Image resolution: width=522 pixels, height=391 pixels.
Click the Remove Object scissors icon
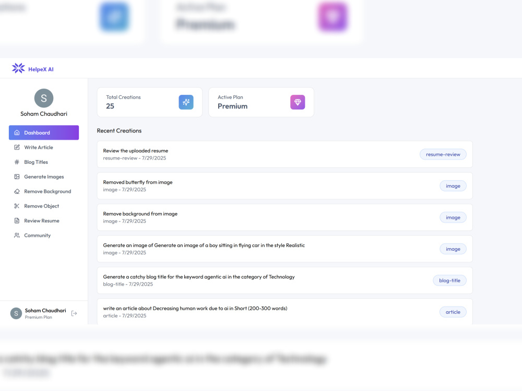click(17, 206)
